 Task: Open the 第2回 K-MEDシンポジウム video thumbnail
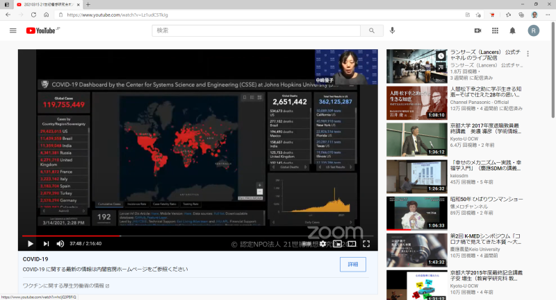click(416, 250)
